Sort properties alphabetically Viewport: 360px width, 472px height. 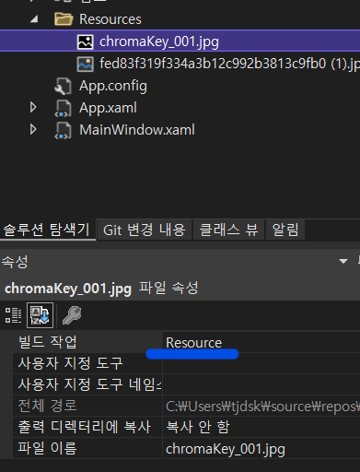coord(40,315)
